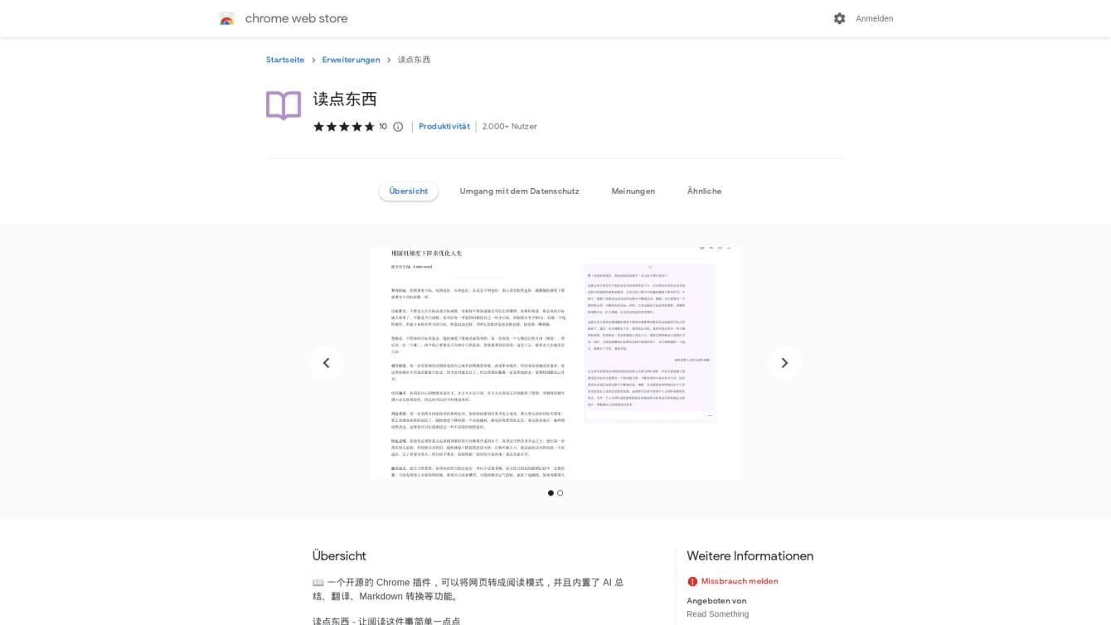Open the Meinungen tab

[633, 191]
